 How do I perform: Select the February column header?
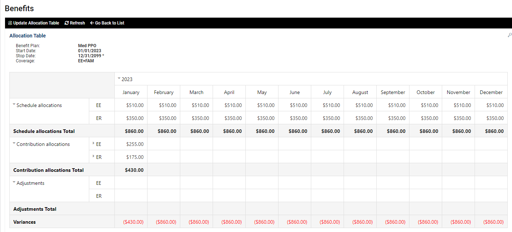(x=164, y=92)
